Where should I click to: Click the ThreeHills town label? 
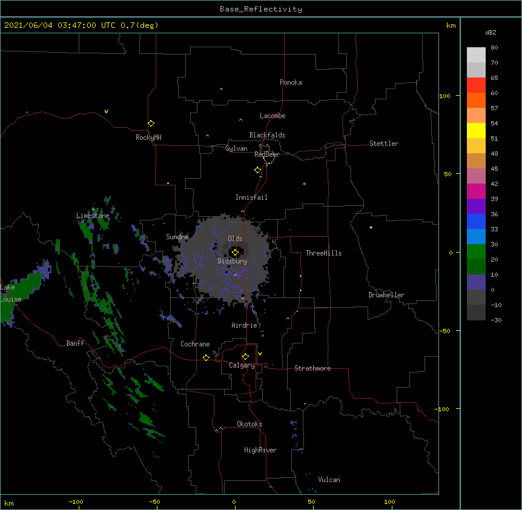323,253
